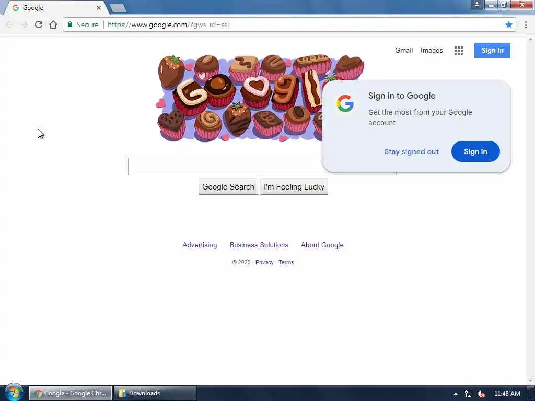Viewport: 535px width, 401px height.
Task: Click I'm Feeling Lucky button
Action: 294,186
